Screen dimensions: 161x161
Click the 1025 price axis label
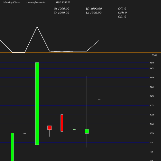[152, 124]
